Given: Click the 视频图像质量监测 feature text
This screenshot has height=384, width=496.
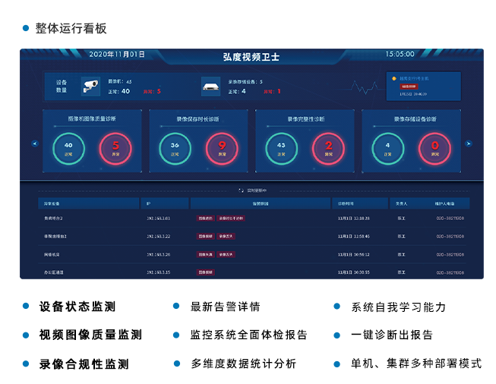Looking at the screenshot, I should tap(90, 335).
